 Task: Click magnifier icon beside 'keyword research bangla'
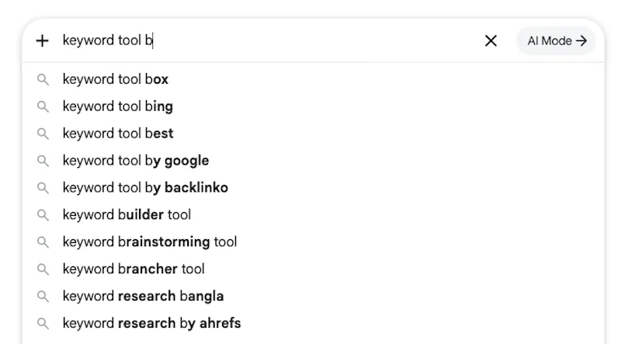click(x=43, y=297)
